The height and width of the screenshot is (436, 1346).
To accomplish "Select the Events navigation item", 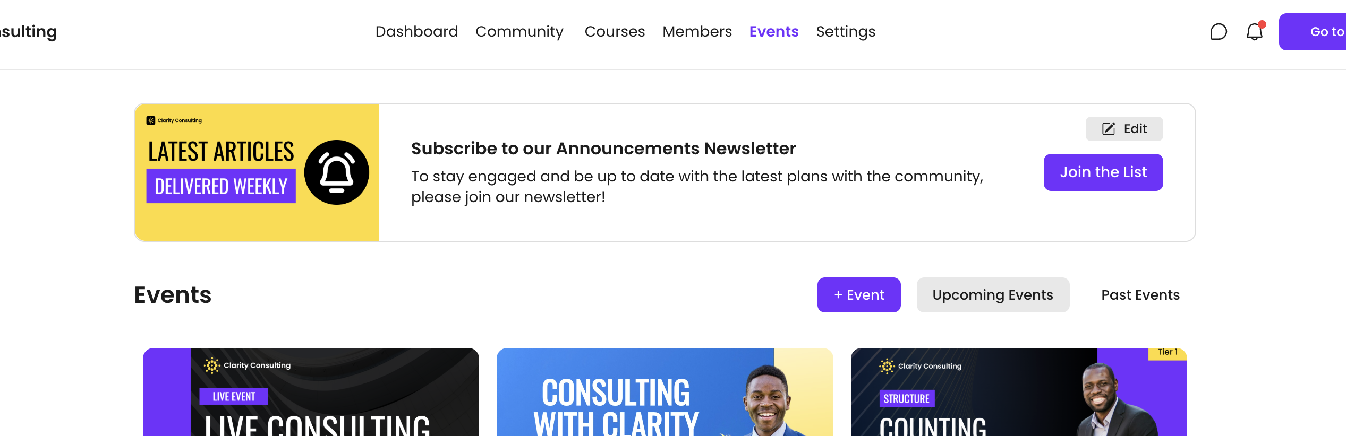I will (773, 32).
